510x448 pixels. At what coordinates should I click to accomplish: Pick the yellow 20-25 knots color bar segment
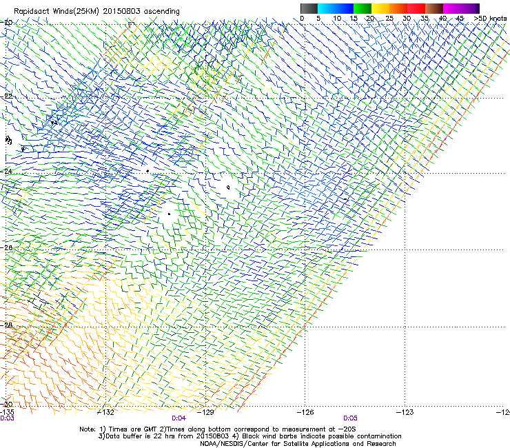(x=380, y=8)
